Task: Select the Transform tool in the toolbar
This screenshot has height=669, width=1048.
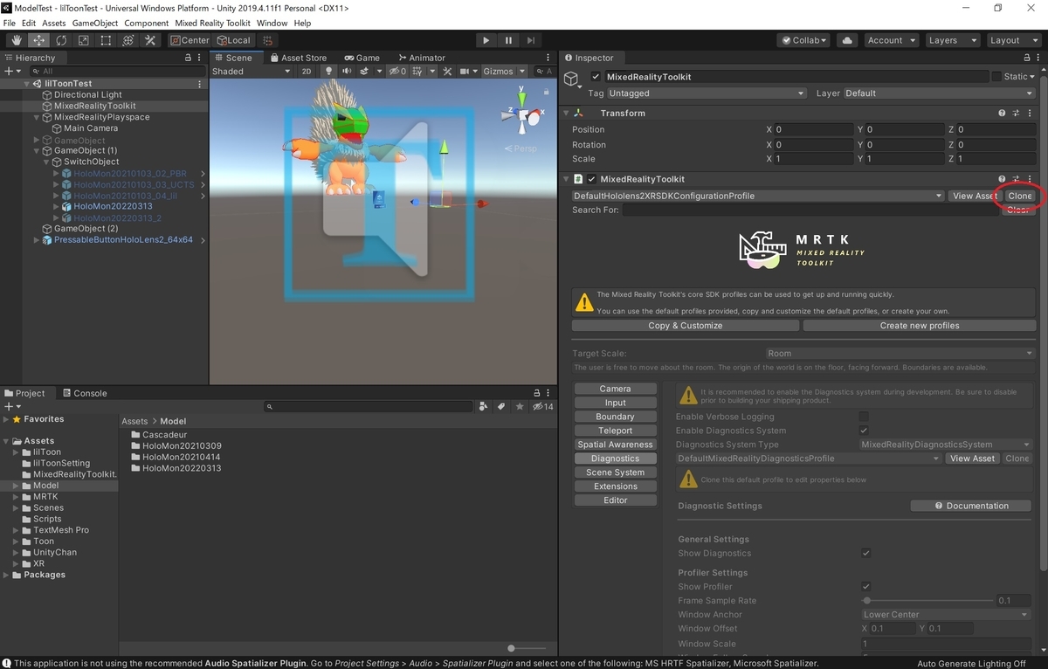Action: [128, 40]
